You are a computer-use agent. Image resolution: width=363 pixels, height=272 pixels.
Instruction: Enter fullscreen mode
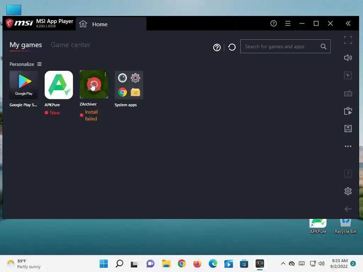click(x=348, y=40)
